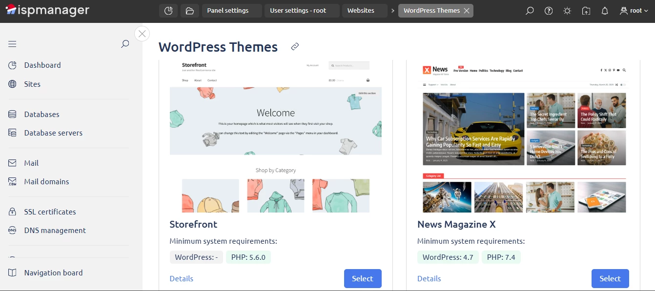This screenshot has height=291, width=655.
Task: Open SSL certificates from the sidebar
Action: pos(50,212)
